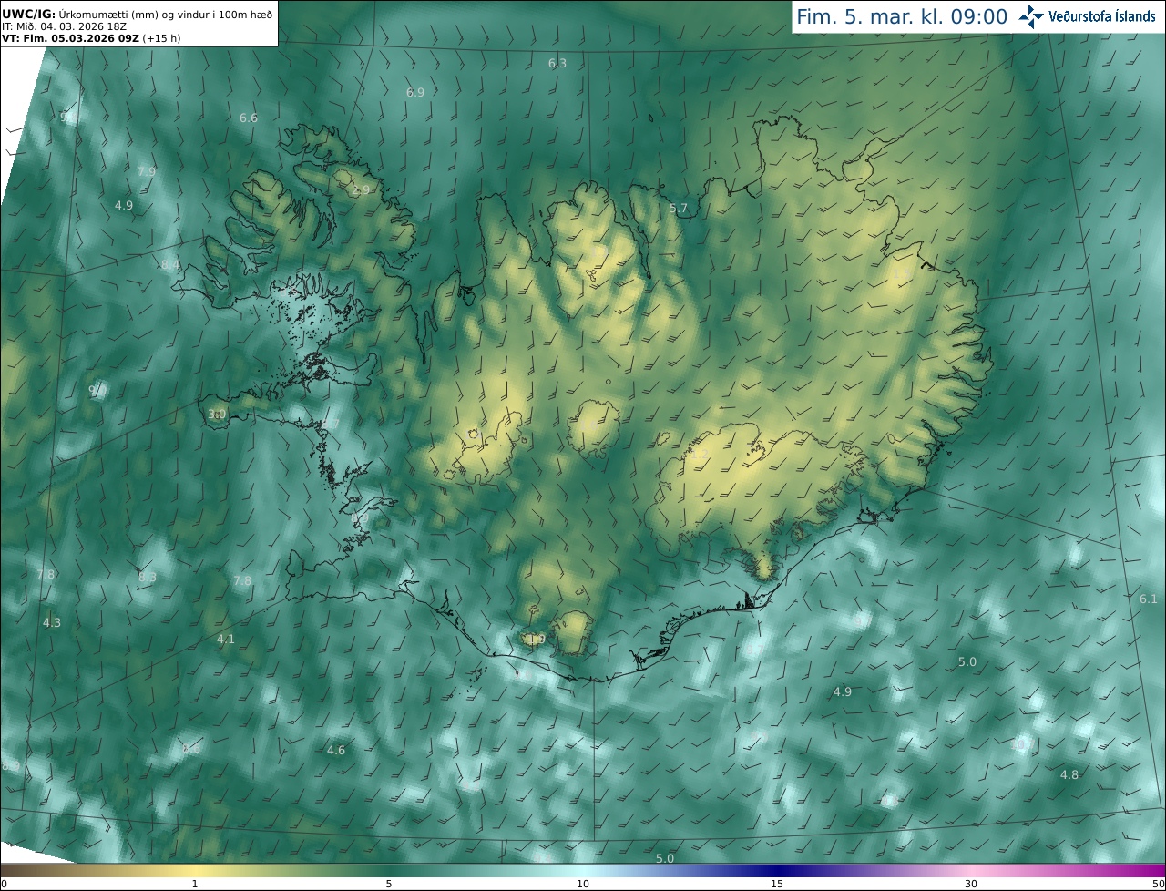
Task: Click the 0 label on the color scale
Action: coord(4,884)
